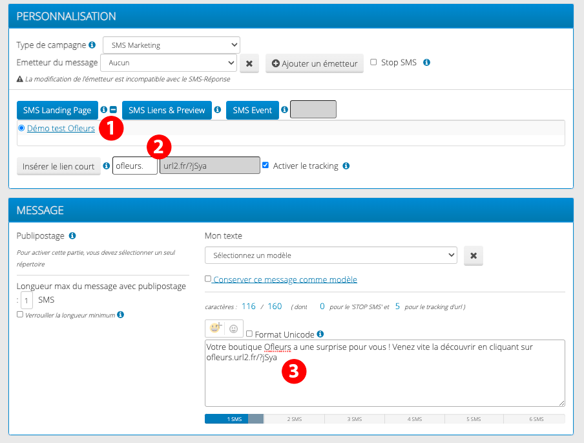Click inside the message text area
584x443 pixels.
click(385, 373)
